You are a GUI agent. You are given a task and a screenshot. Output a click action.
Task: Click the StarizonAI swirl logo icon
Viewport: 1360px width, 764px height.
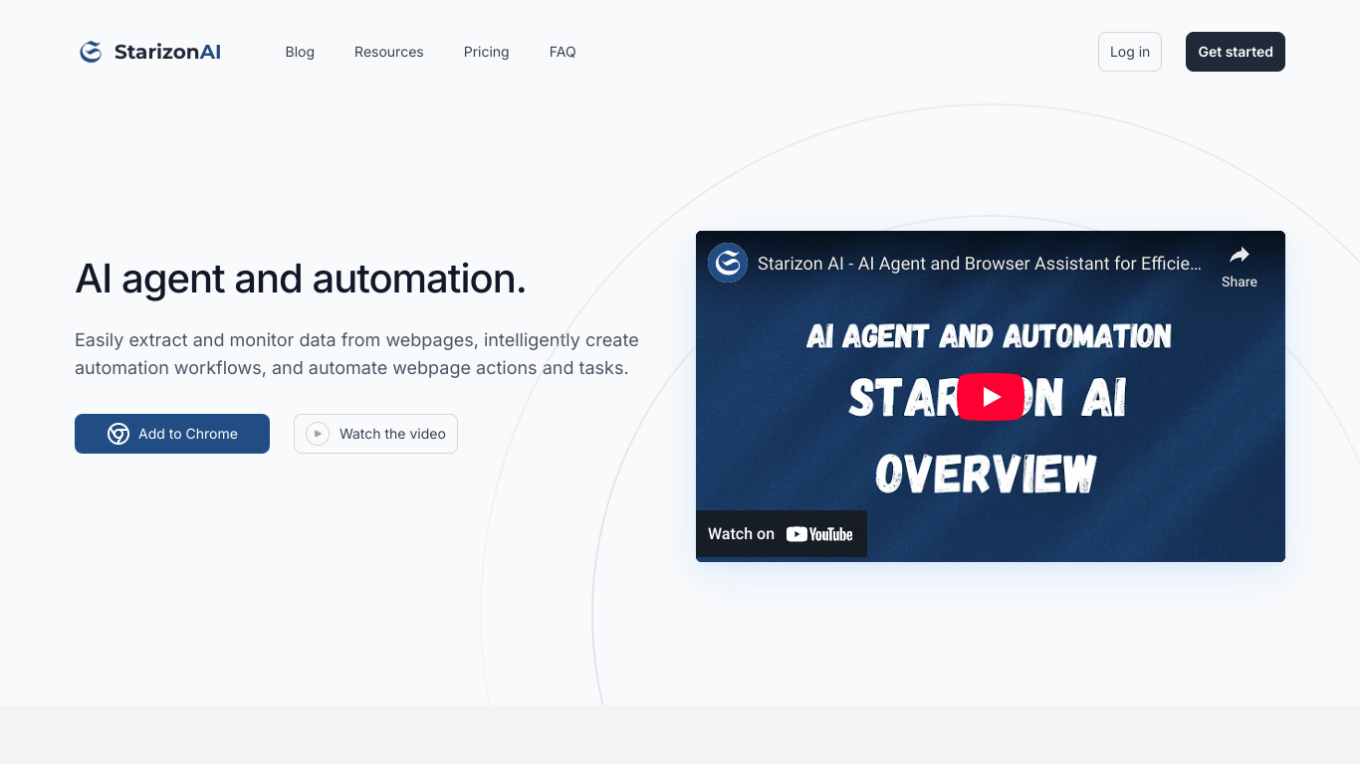91,52
